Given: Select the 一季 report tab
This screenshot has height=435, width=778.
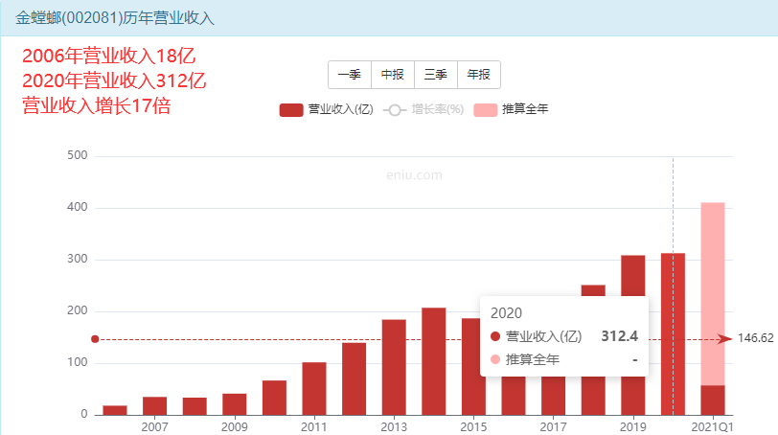Looking at the screenshot, I should pyautogui.click(x=350, y=75).
